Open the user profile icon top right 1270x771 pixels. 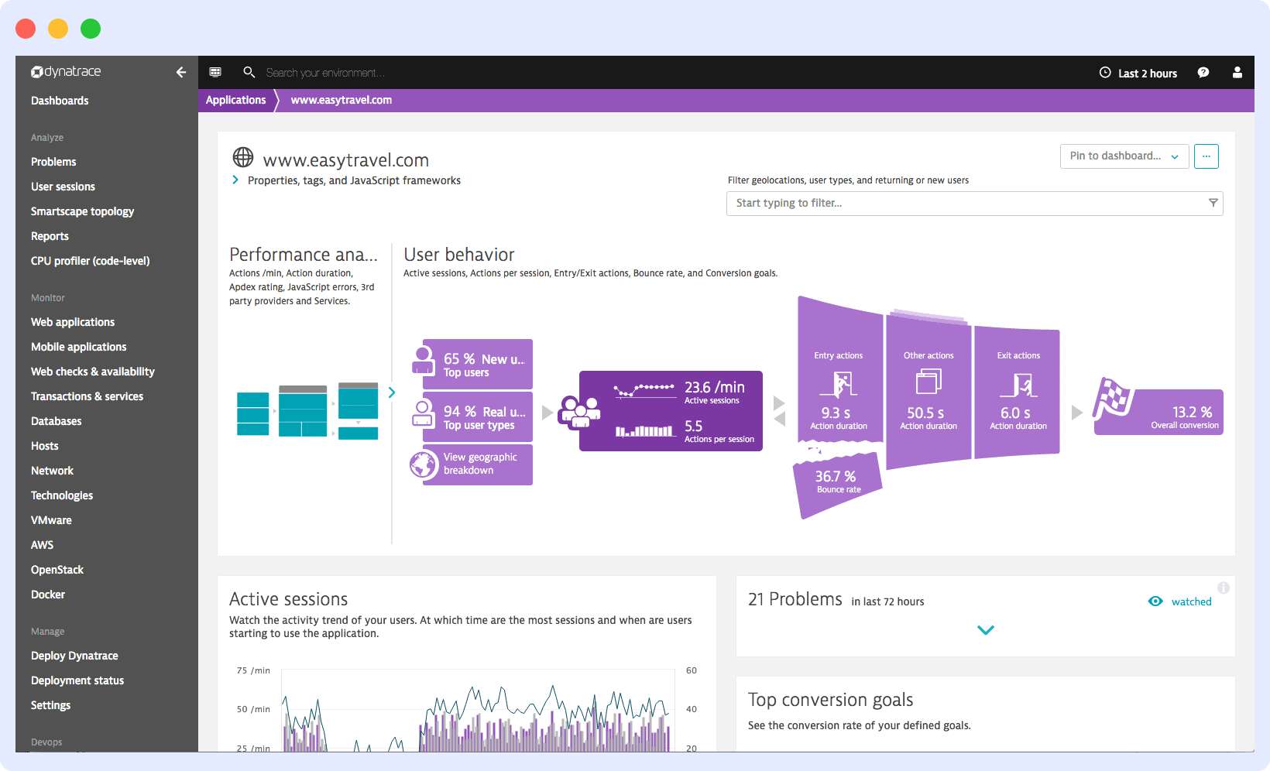1237,72
